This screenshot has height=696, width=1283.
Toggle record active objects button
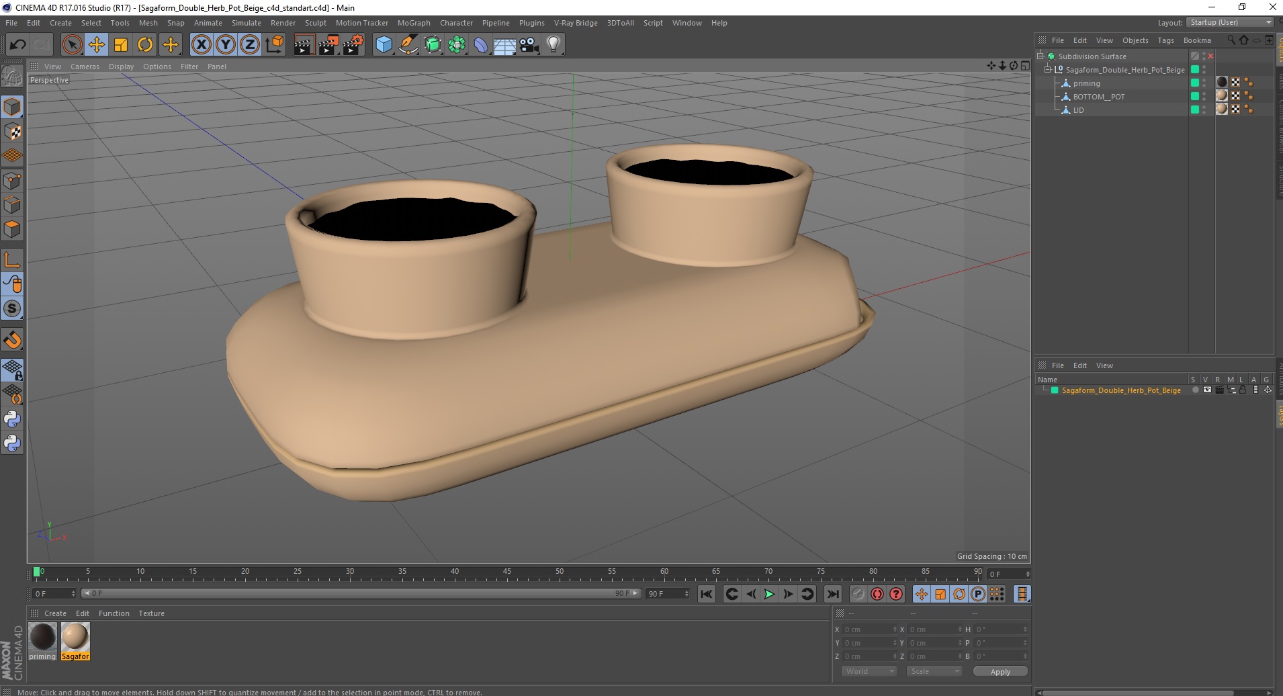858,594
